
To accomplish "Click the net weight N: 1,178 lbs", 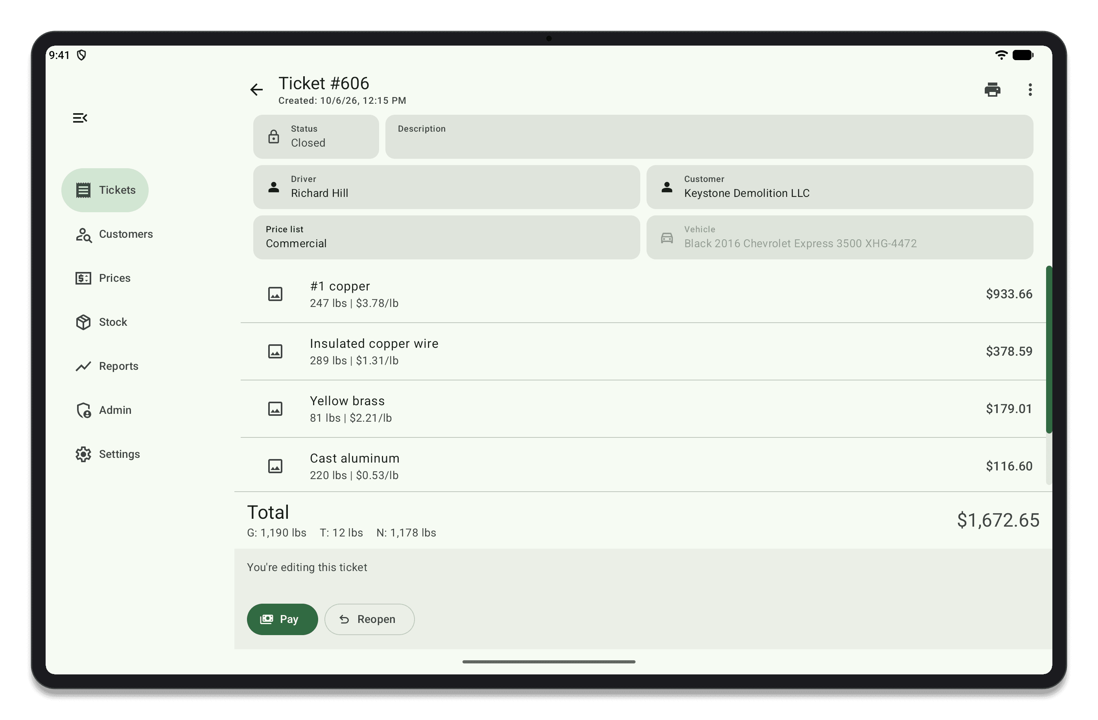I will pyautogui.click(x=406, y=533).
